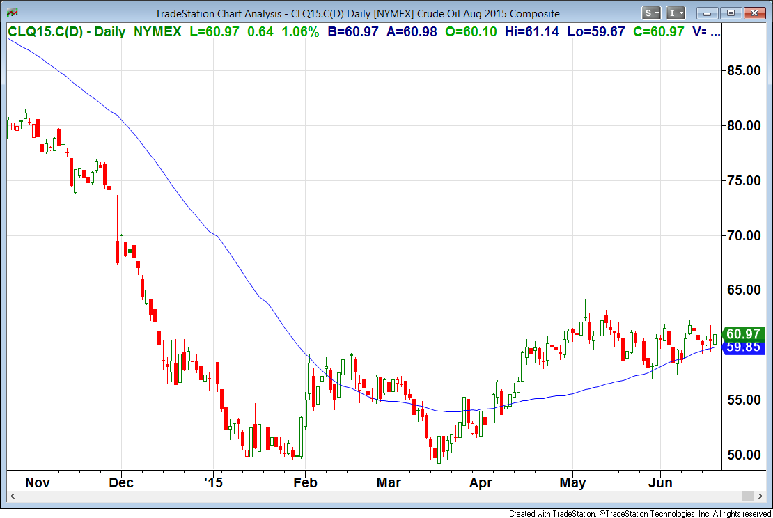The image size is (773, 518).
Task: Expand the interval options next to Daily label
Action: tap(682, 13)
